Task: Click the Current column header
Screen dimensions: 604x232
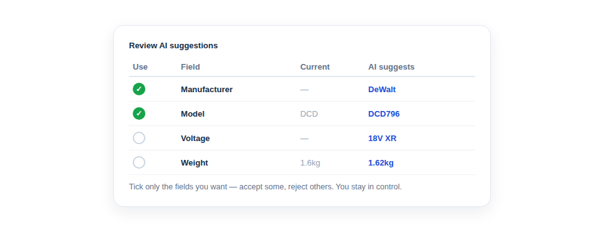Action: [x=315, y=67]
